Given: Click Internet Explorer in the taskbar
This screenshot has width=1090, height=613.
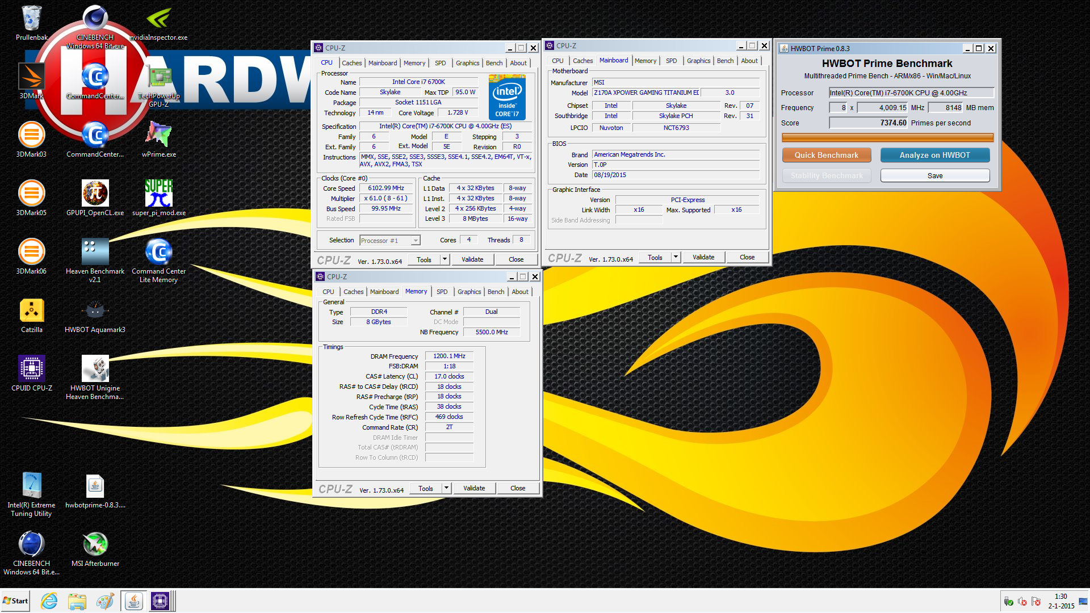Looking at the screenshot, I should [49, 601].
